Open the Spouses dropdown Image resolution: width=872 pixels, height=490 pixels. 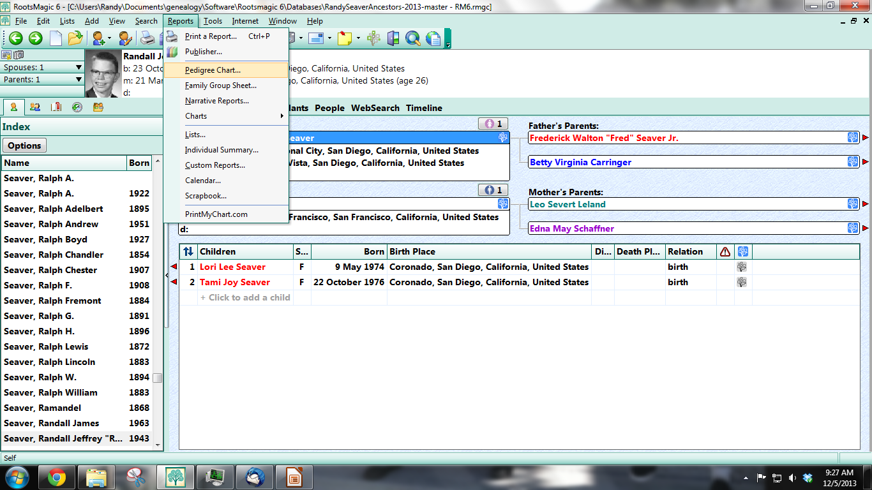click(x=78, y=66)
